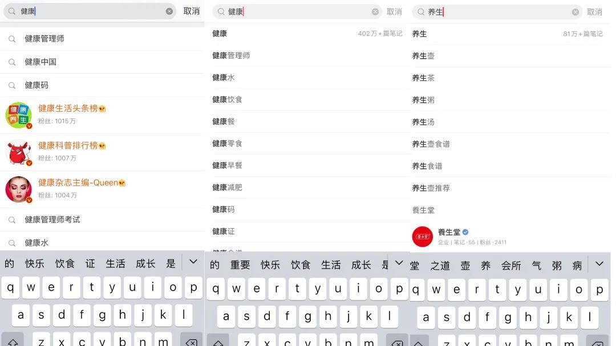The width and height of the screenshot is (616, 346).
Task: Select the 健康饮食 search suggestion
Action: click(x=228, y=100)
